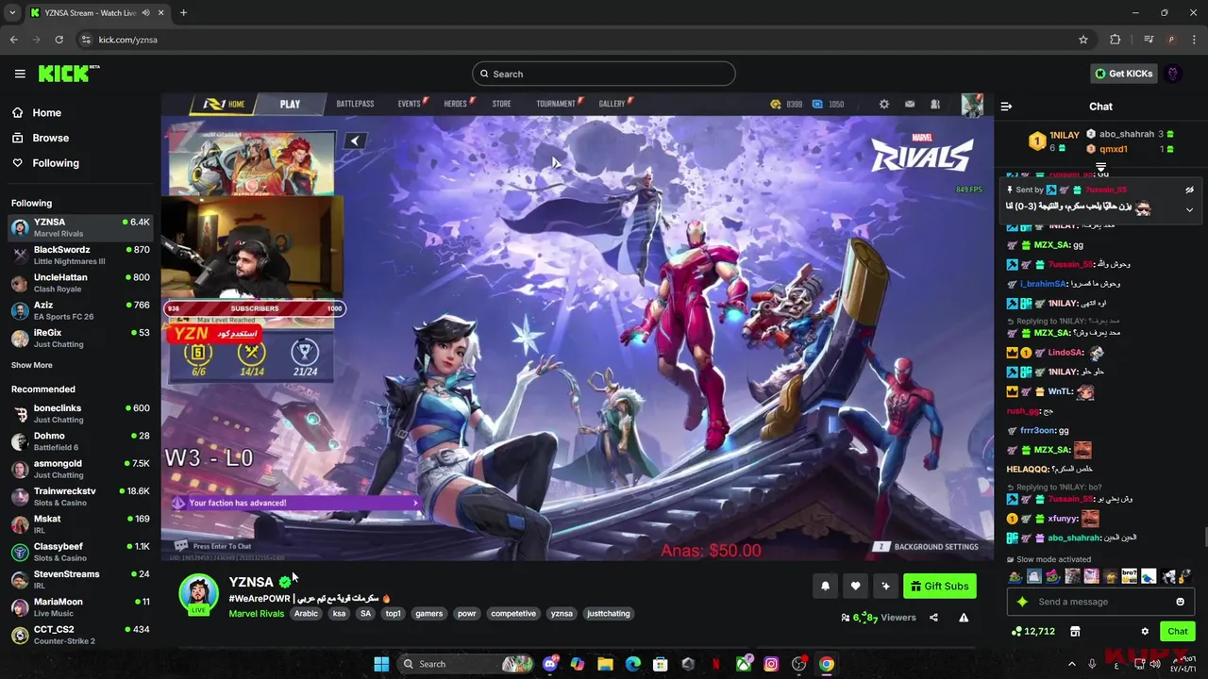This screenshot has height=679, width=1208.
Task: Click the viewers count icon
Action: [846, 618]
